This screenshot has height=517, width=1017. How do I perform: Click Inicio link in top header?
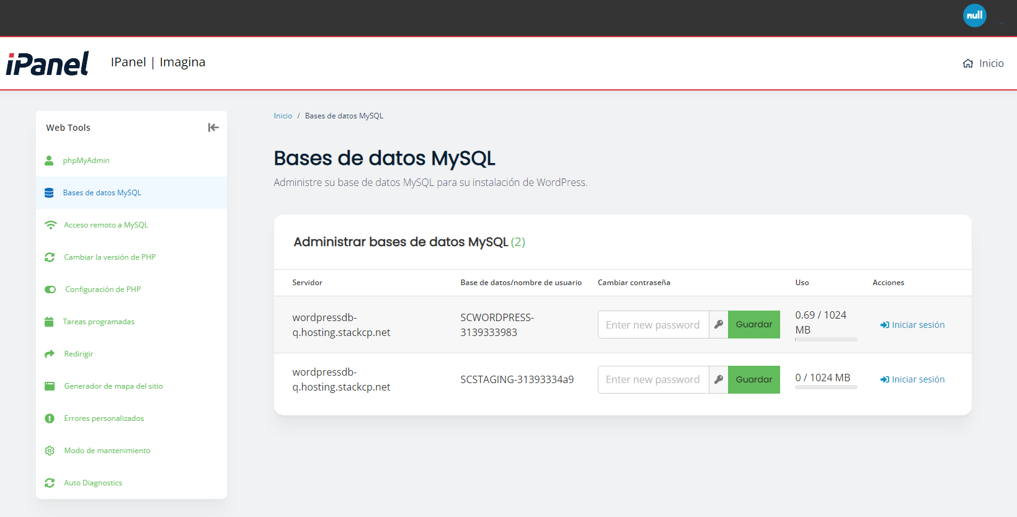(983, 63)
